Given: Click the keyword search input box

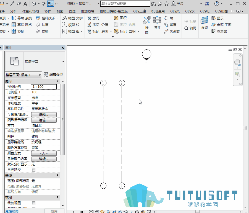Looking at the screenshot, I should [x=125, y=4].
